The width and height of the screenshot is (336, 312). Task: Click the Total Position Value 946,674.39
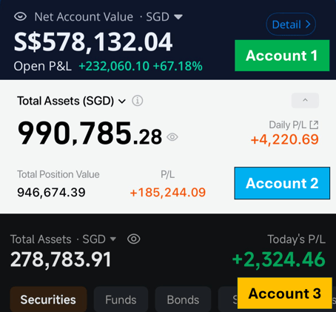(x=51, y=192)
